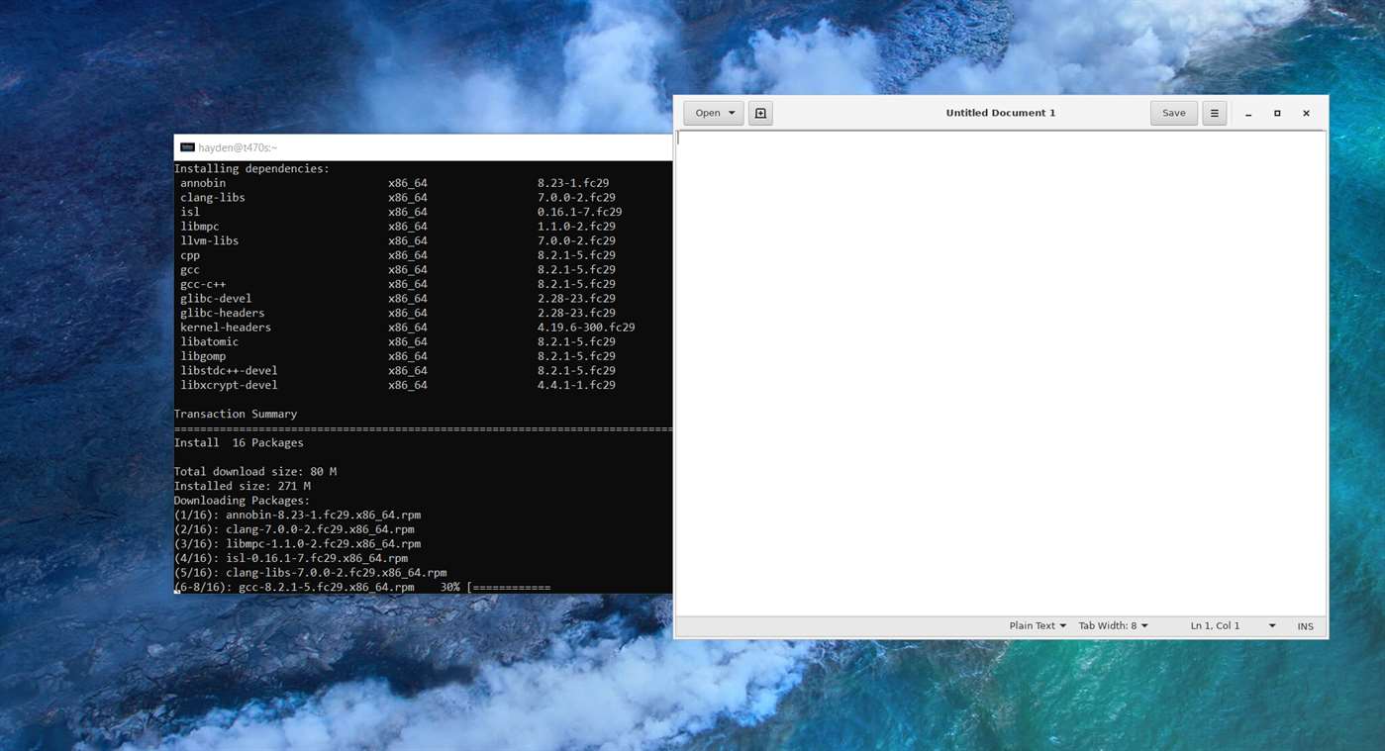Open the recent files arrow next to Open
This screenshot has width=1385, height=751.
pos(732,112)
